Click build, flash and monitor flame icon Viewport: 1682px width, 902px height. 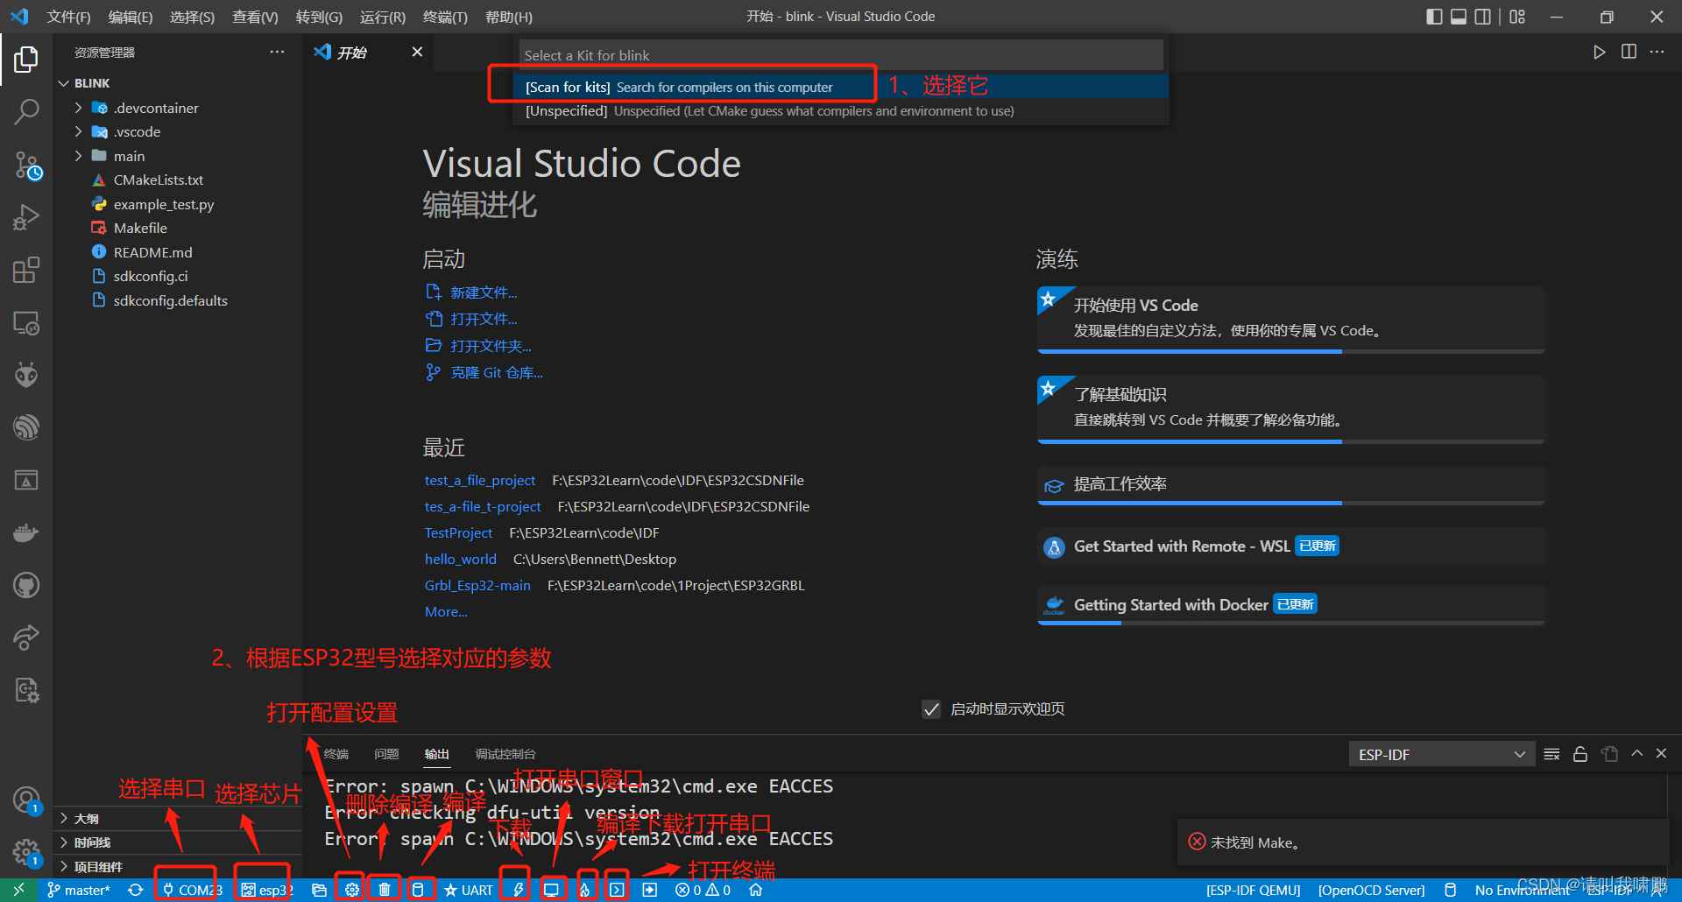[584, 890]
